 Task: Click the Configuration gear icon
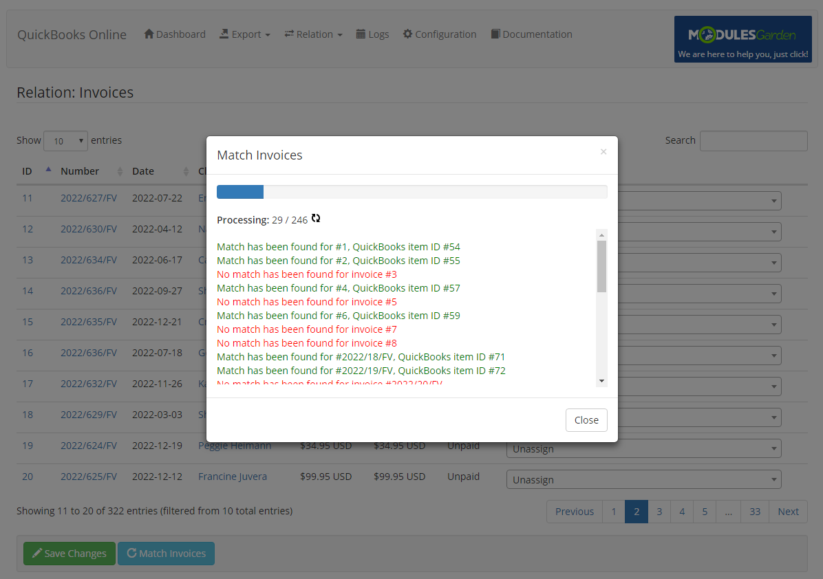click(408, 34)
